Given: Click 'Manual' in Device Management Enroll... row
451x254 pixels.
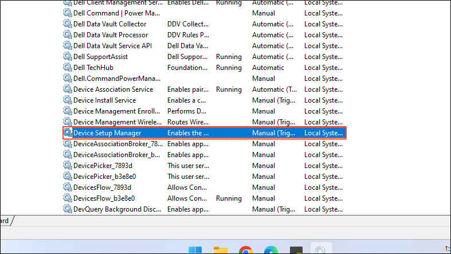Looking at the screenshot, I should [264, 111].
